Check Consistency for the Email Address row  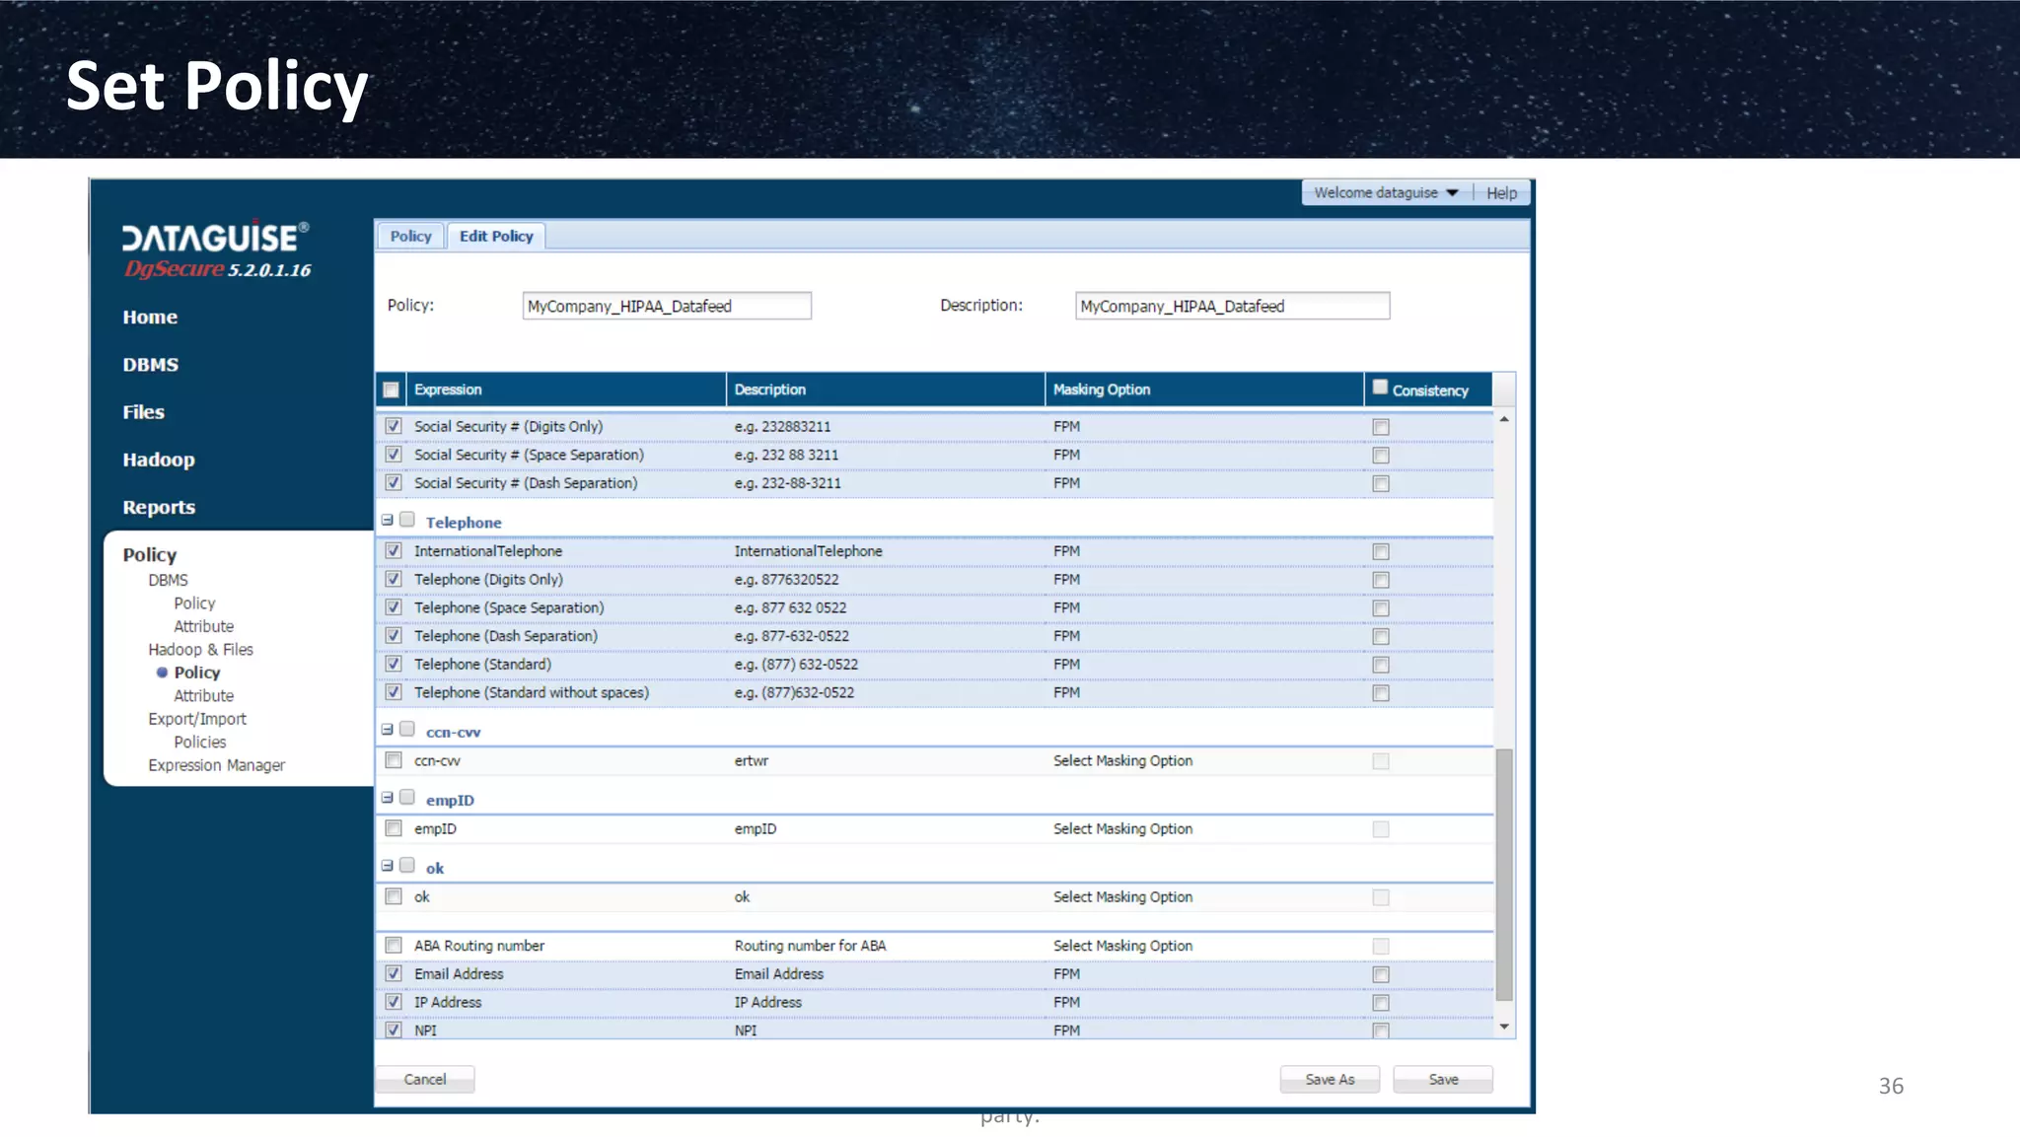(1381, 974)
